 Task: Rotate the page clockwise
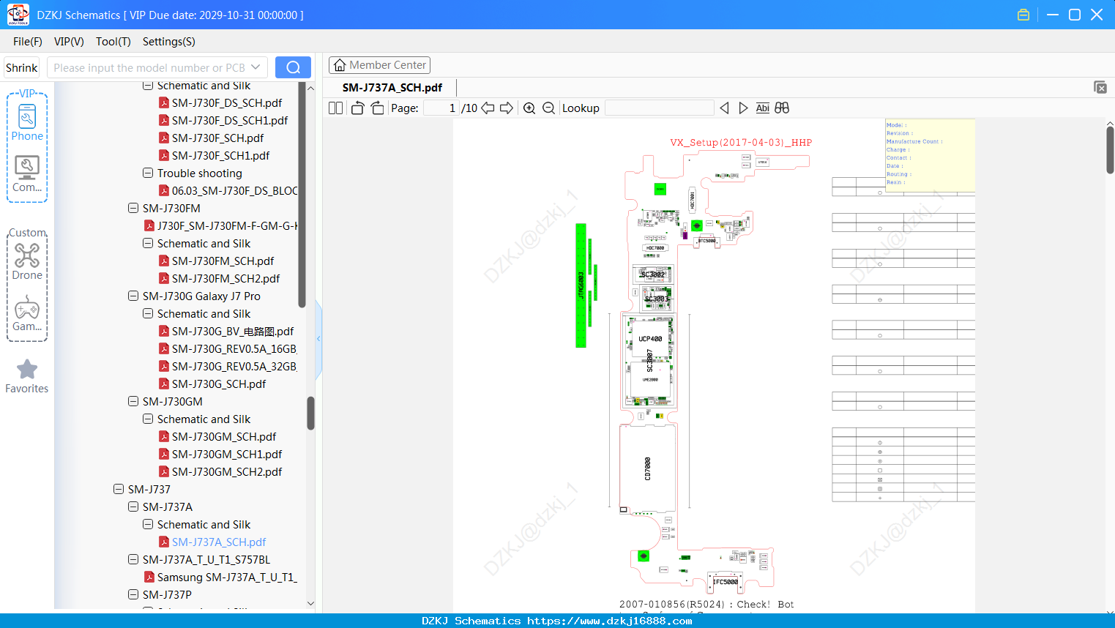(377, 108)
